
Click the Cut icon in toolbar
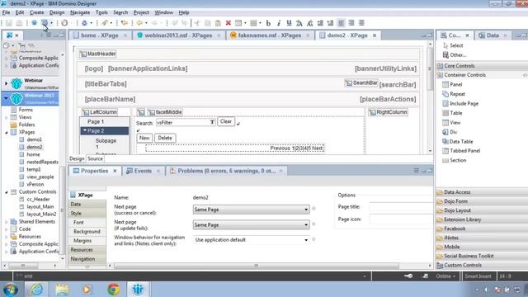(x=197, y=23)
